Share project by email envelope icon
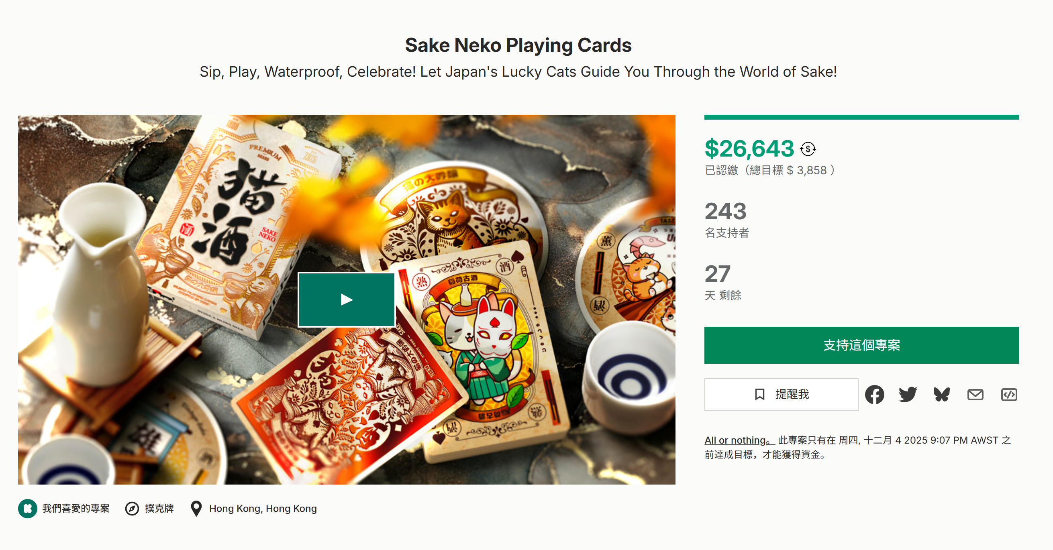The height and width of the screenshot is (550, 1053). (975, 394)
